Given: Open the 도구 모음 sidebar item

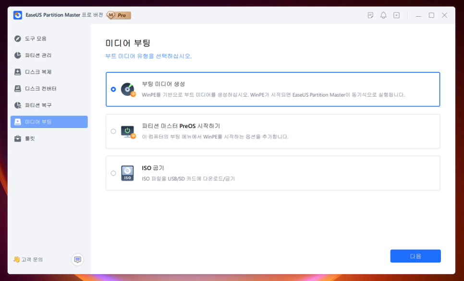Looking at the screenshot, I should 49,38.
